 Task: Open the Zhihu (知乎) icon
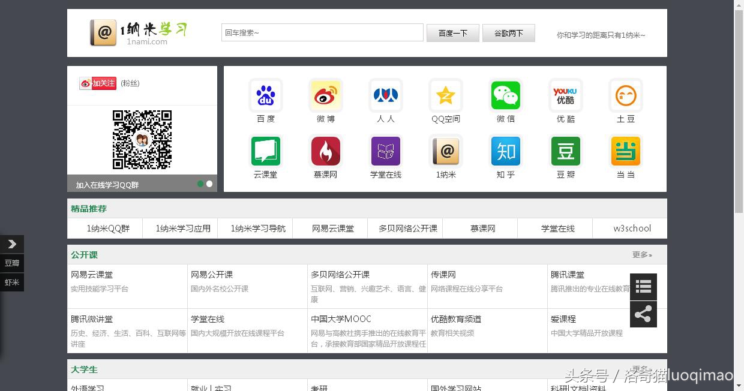click(506, 151)
